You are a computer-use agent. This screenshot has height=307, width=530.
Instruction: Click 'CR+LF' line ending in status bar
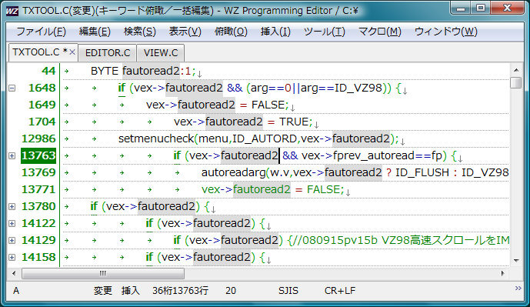pyautogui.click(x=340, y=291)
